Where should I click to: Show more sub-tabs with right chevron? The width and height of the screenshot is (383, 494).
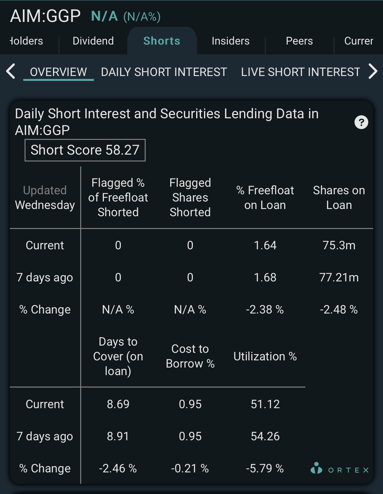coord(373,71)
